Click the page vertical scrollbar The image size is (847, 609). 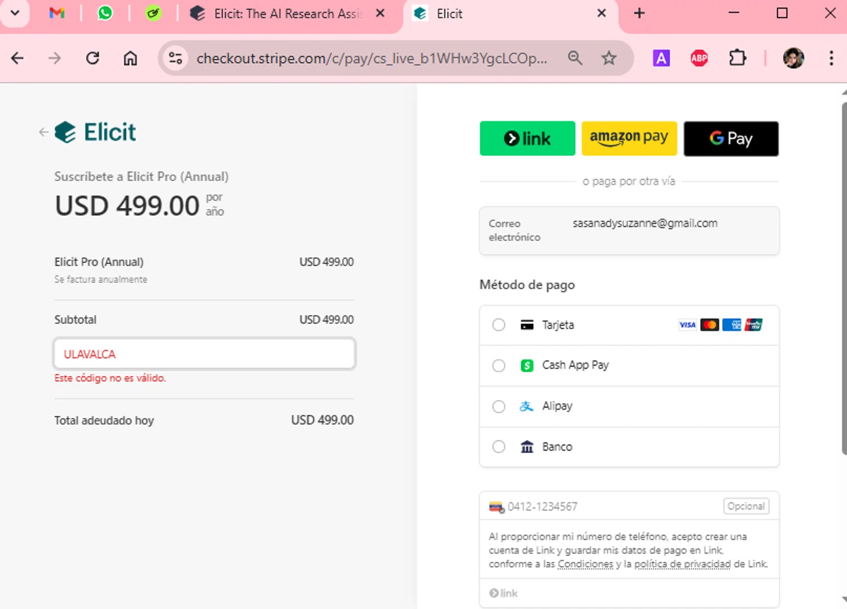844,278
